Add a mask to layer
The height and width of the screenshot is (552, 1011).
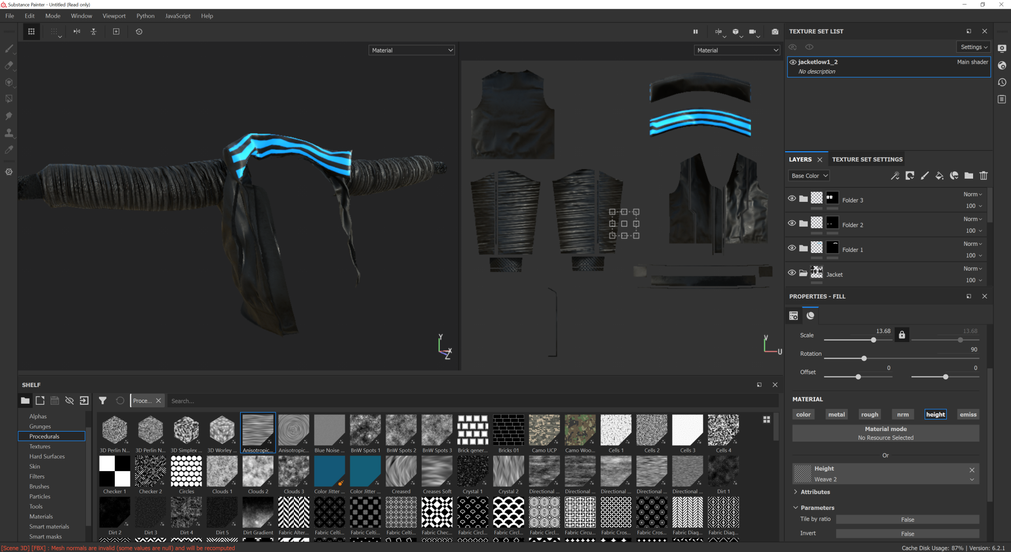click(910, 176)
